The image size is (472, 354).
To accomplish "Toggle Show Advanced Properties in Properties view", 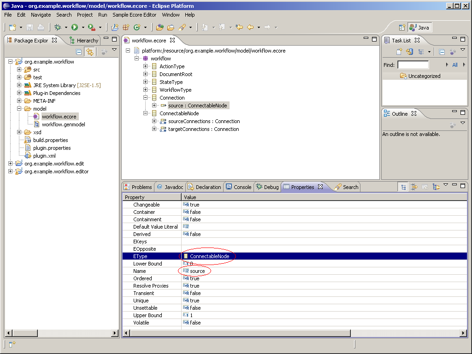I will [414, 187].
